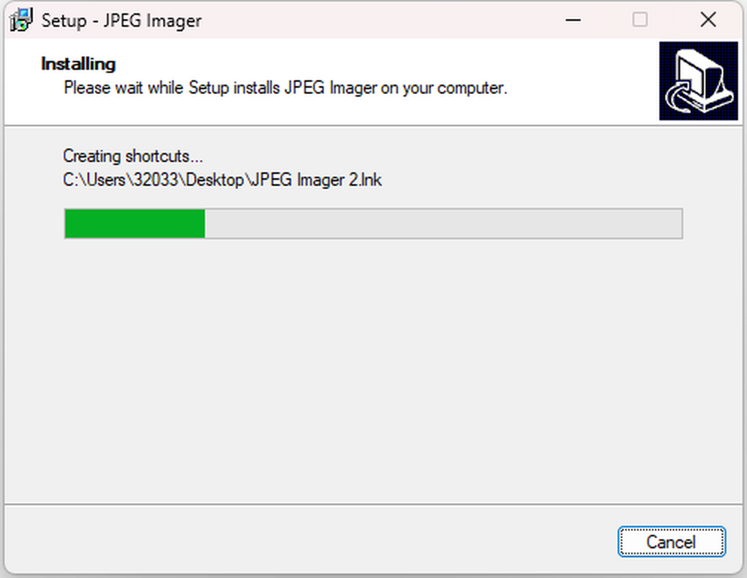Select the Installing heading text
This screenshot has height=578, width=747.
tap(77, 64)
